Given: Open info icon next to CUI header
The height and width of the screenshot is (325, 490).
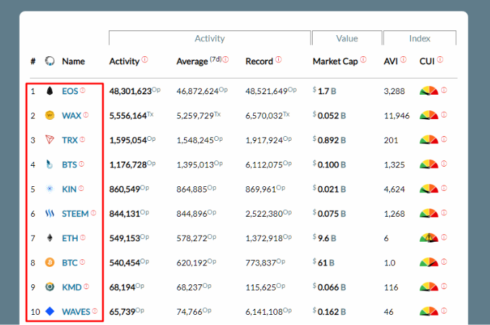Looking at the screenshot, I should [440, 59].
